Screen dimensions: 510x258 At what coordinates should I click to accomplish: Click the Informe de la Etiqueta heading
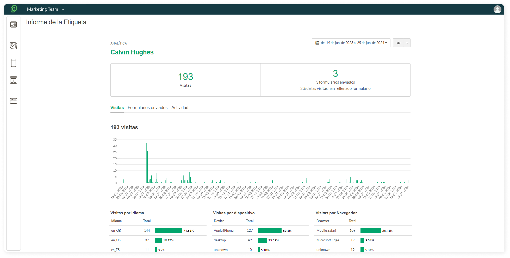tap(56, 22)
